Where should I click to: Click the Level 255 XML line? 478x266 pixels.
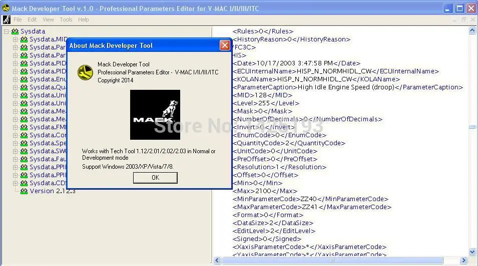266,103
